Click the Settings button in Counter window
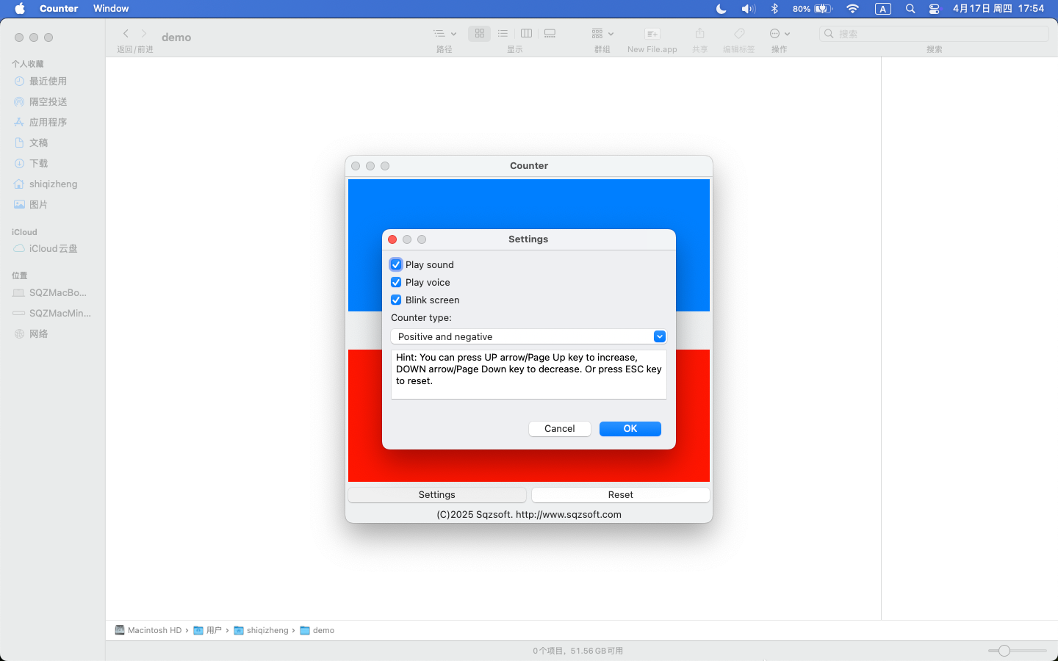The height and width of the screenshot is (661, 1058). pos(437,495)
